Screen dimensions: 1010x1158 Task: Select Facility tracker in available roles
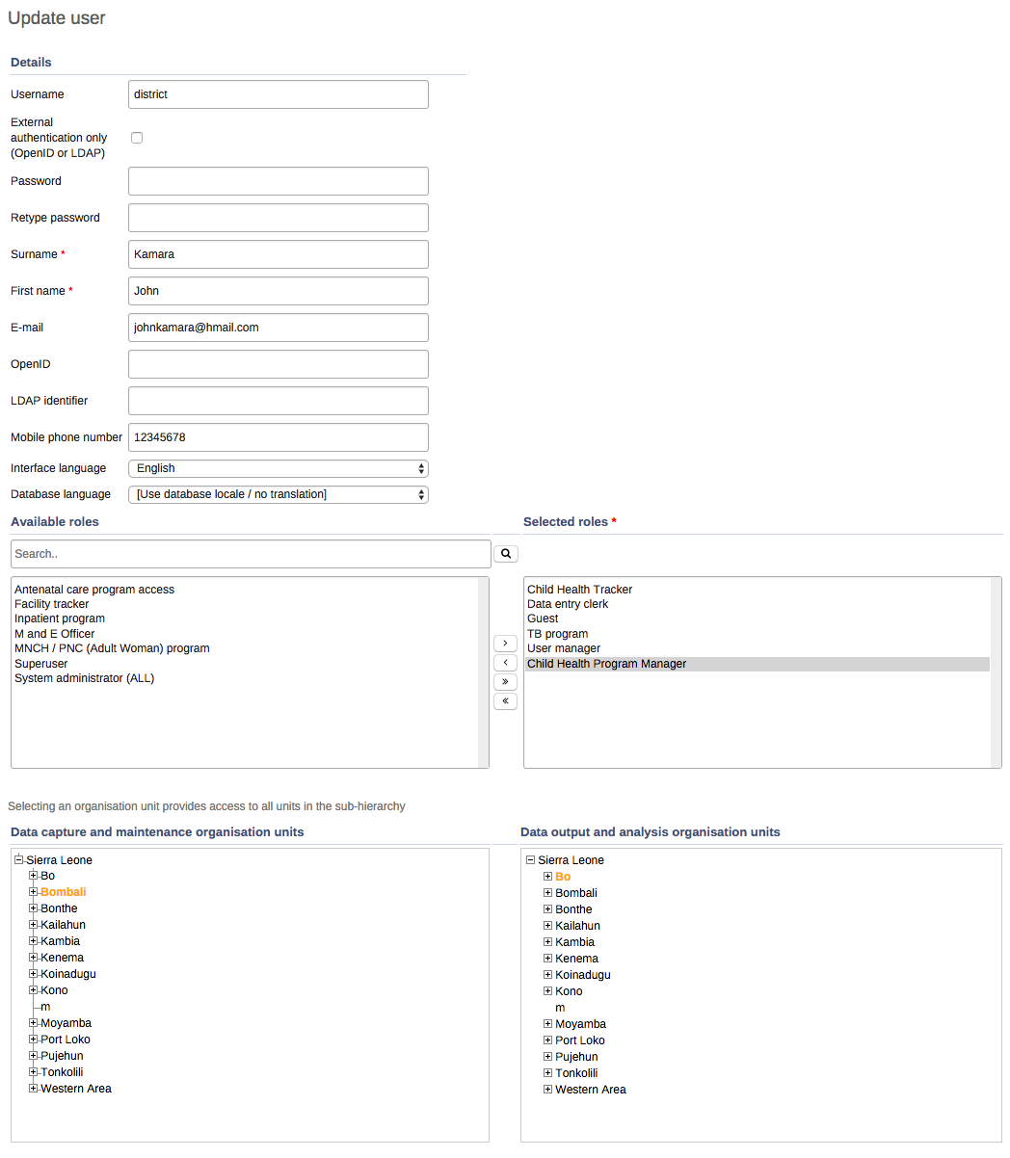pos(51,604)
